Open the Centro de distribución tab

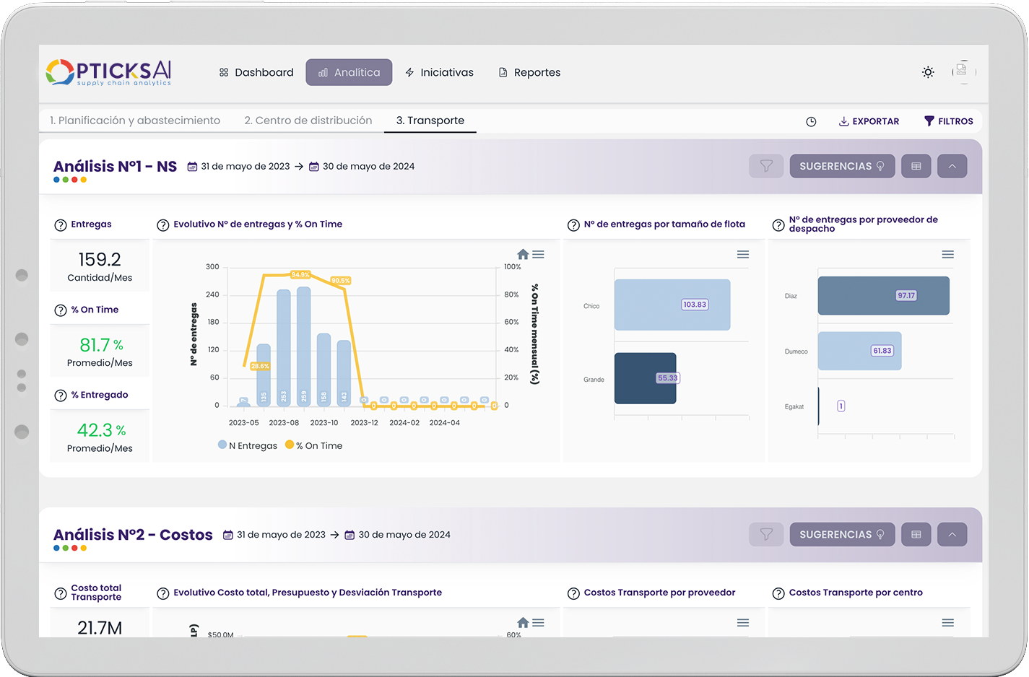[x=308, y=121]
